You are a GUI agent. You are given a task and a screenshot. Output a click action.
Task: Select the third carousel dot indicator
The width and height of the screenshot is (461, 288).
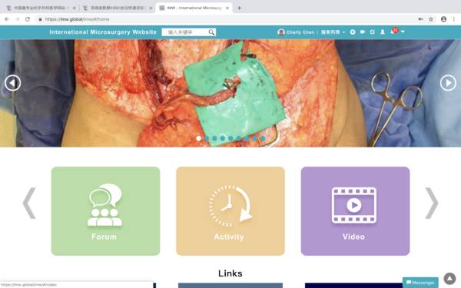(x=214, y=138)
